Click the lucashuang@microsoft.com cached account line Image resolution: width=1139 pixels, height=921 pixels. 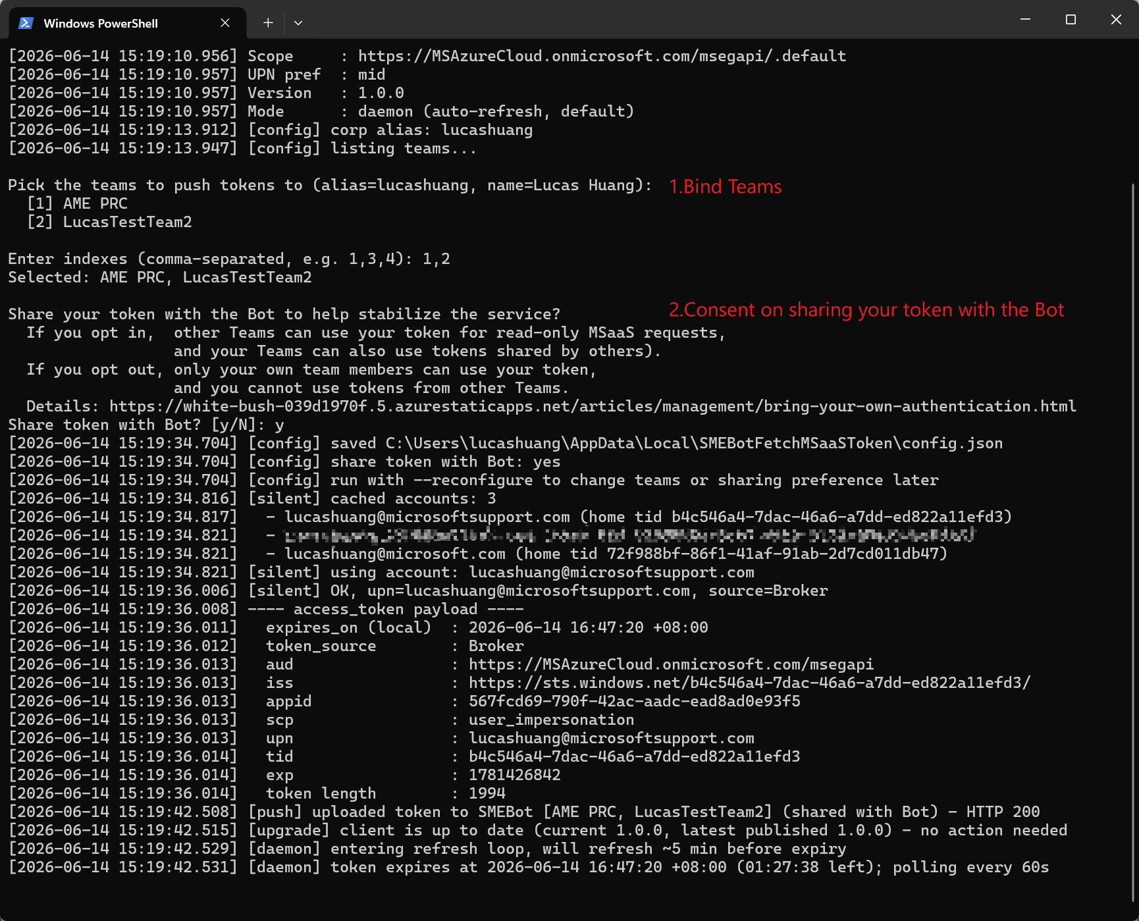click(478, 554)
